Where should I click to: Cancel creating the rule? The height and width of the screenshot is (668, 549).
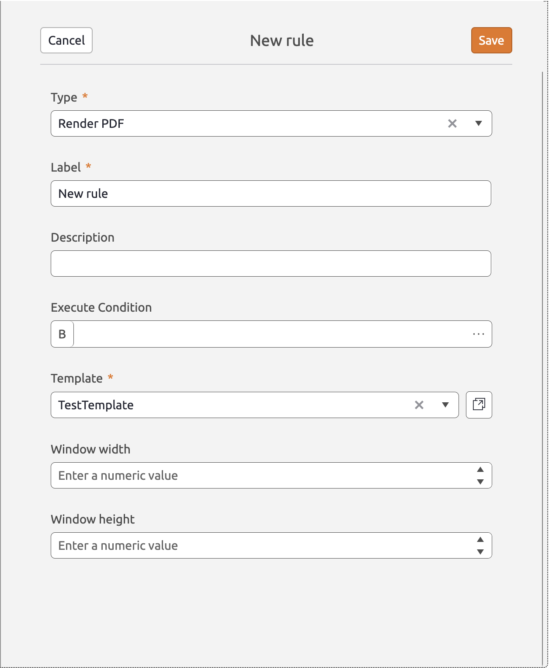66,40
